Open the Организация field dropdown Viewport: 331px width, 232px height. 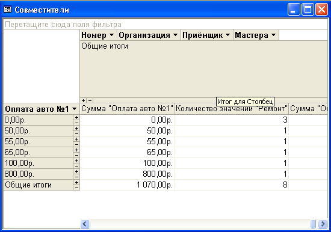point(175,35)
